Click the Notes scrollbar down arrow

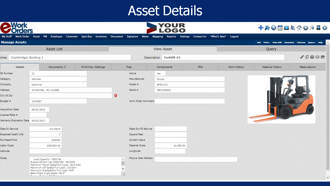point(123,169)
